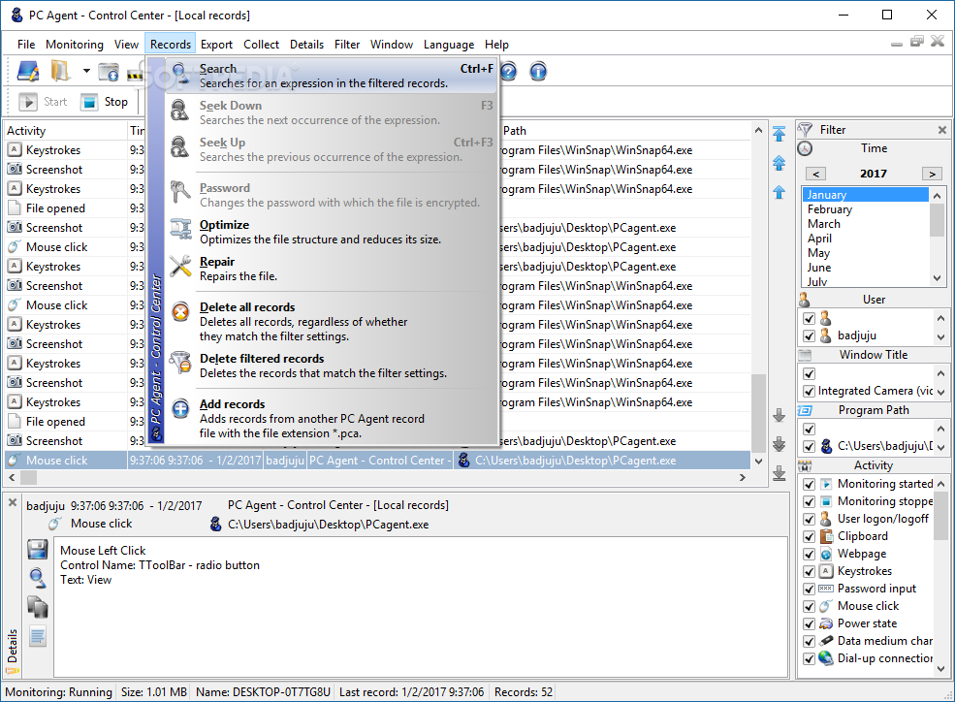The image size is (955, 702).
Task: Uncheck the Keystrokes activity filter checkbox
Action: (809, 572)
